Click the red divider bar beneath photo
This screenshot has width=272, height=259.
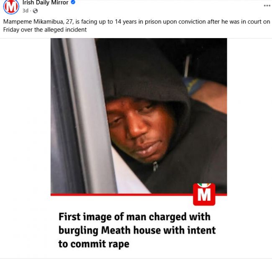[x=121, y=195]
